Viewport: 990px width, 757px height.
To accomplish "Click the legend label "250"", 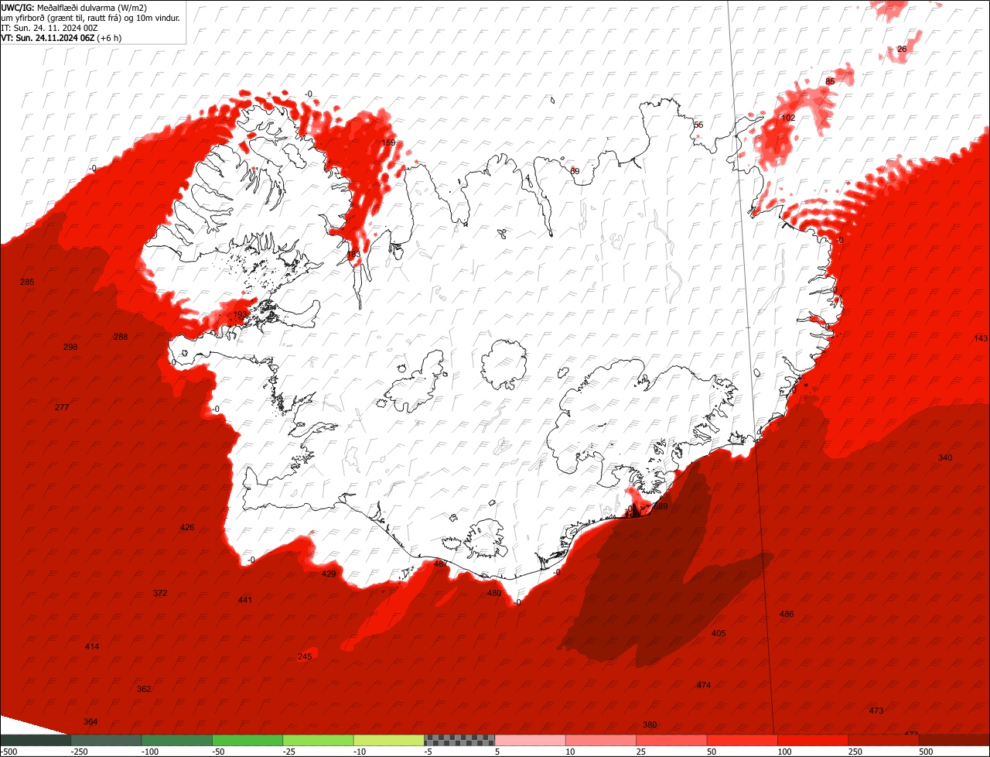I will pos(856,752).
